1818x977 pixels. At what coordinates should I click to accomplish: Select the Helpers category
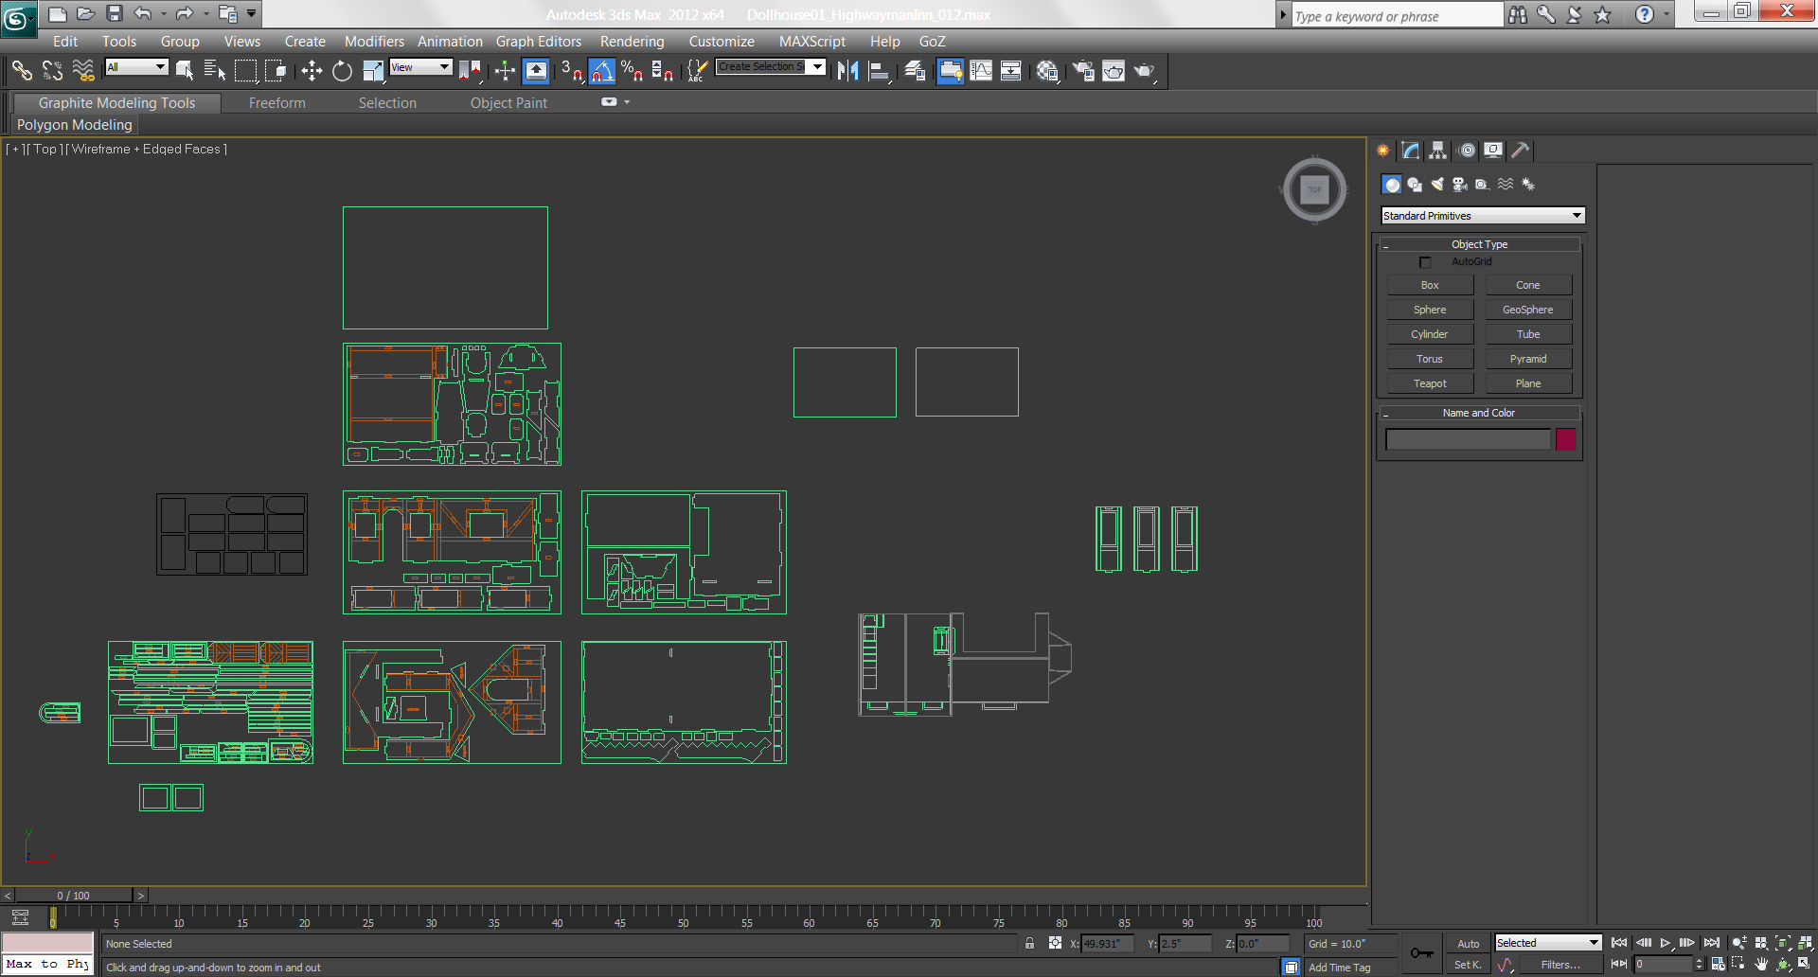1483,185
